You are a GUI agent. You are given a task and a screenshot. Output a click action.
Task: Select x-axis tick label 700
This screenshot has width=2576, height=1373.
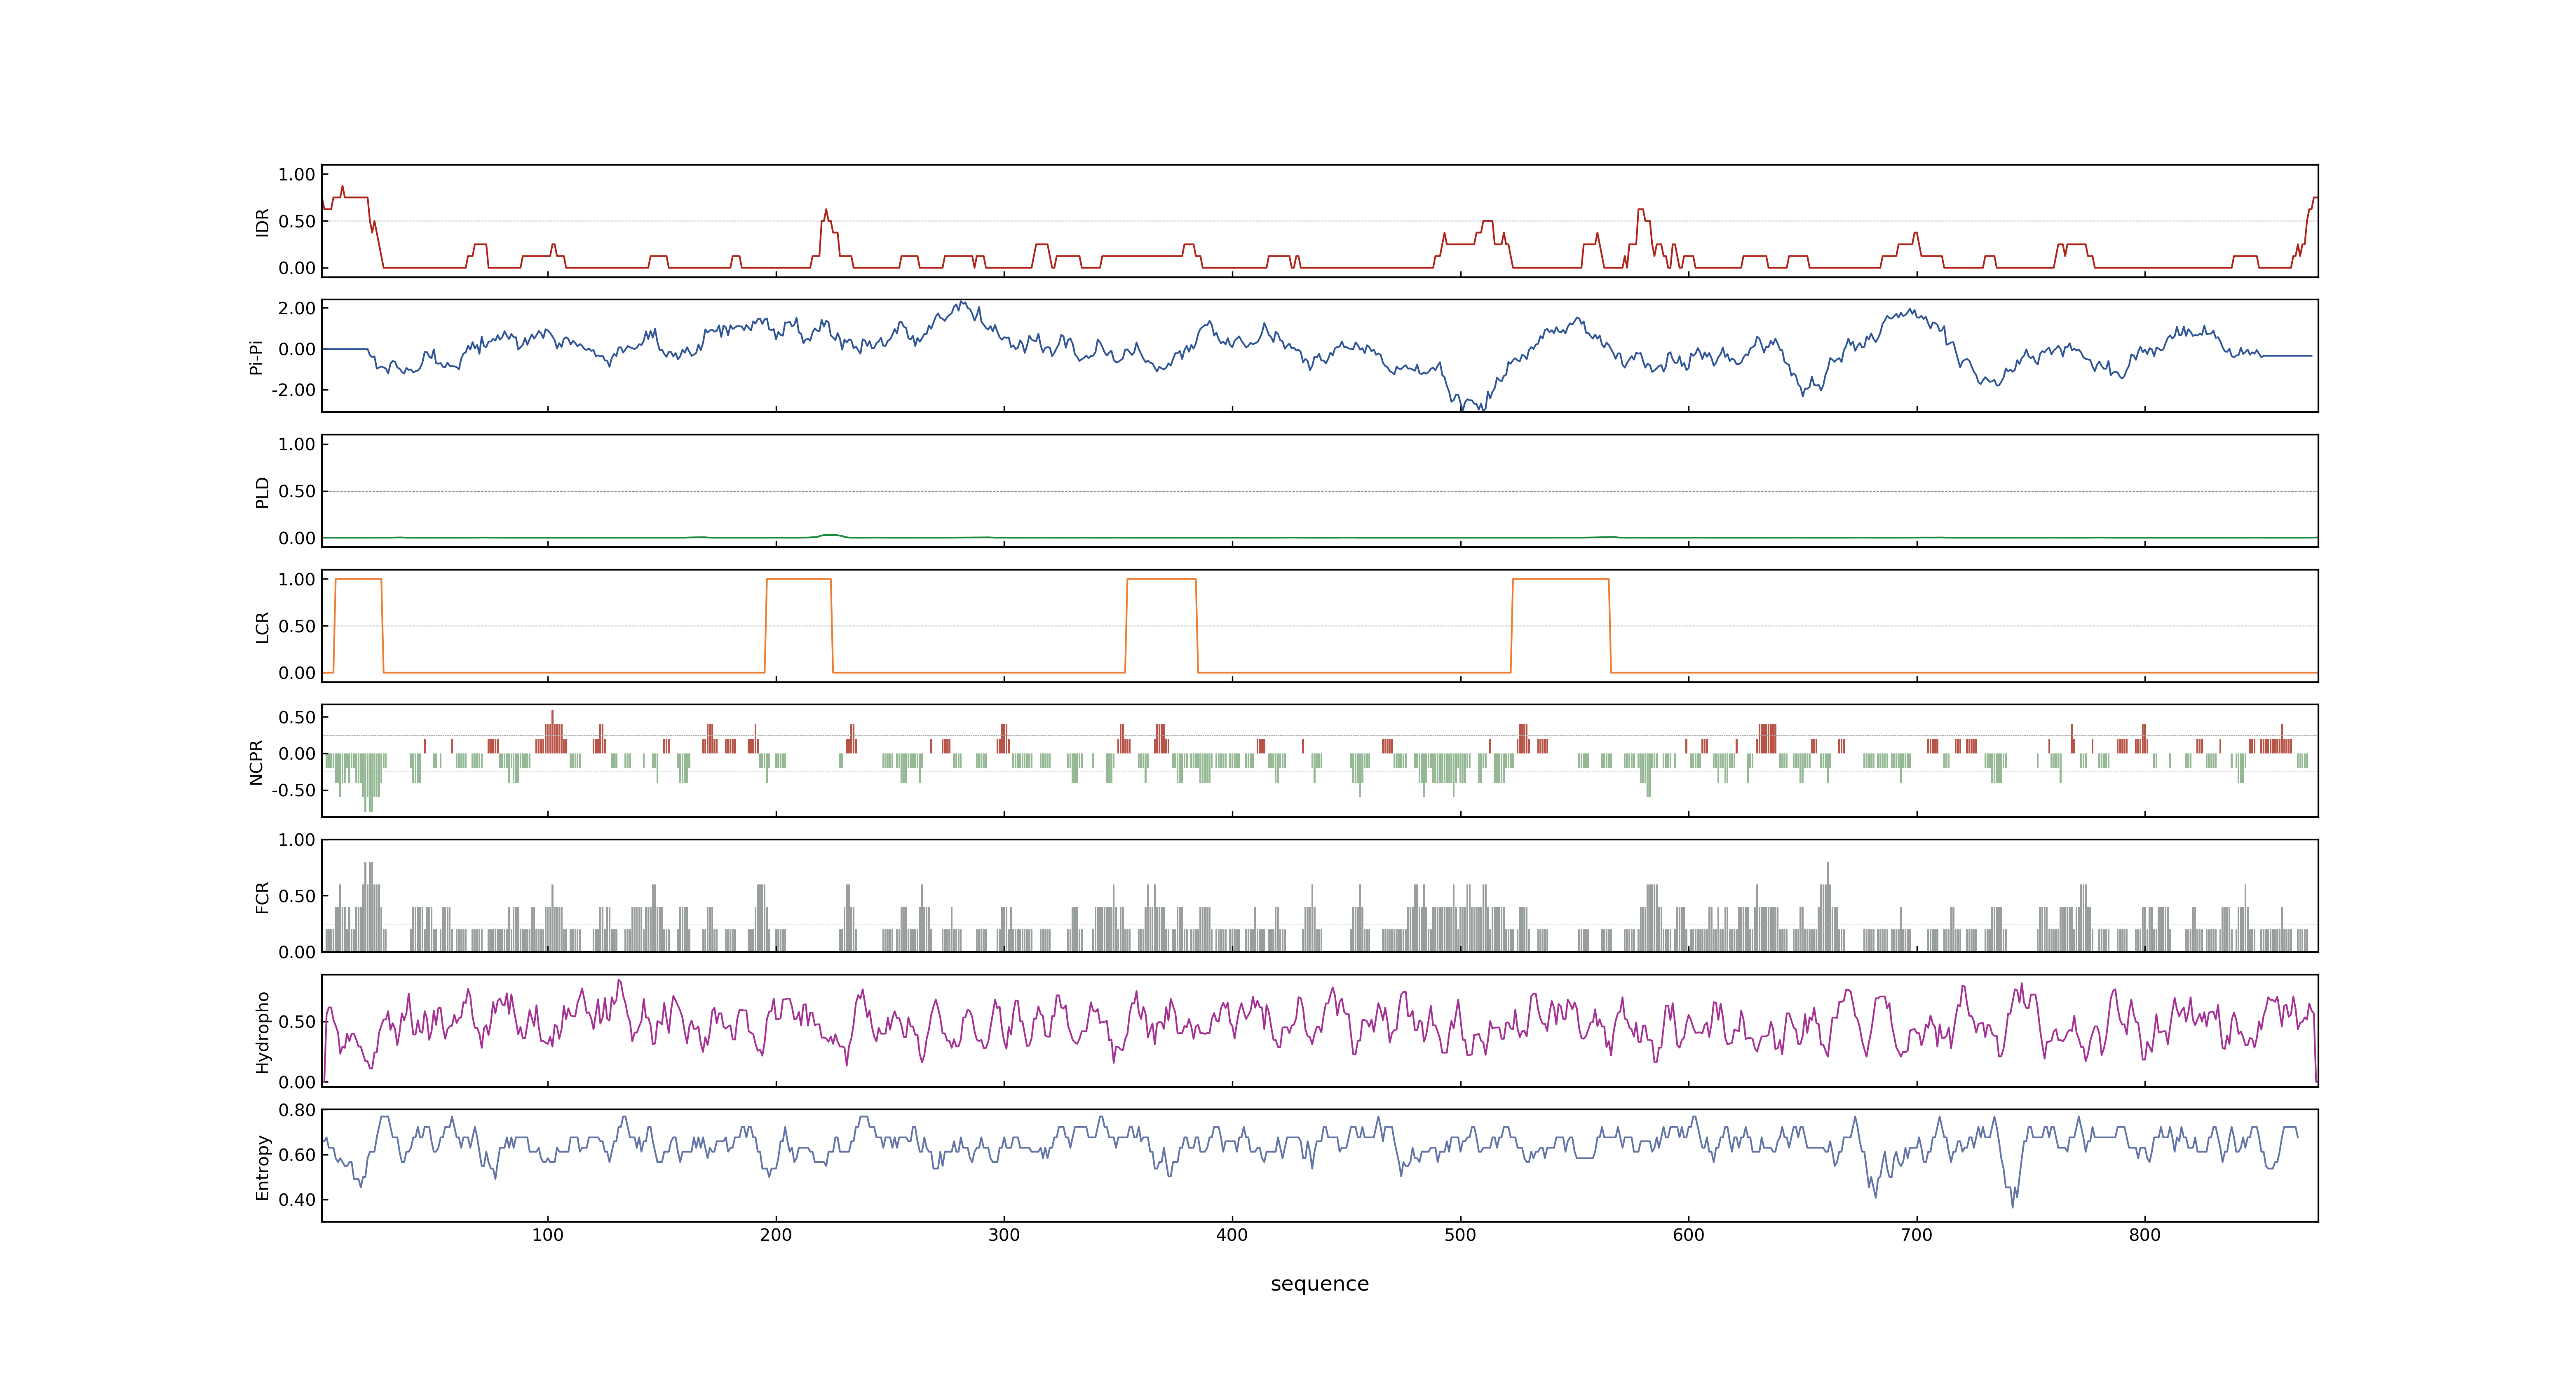point(1916,1235)
